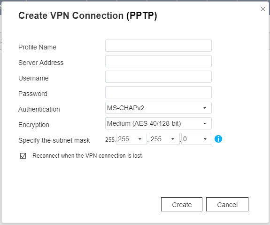Focus the Profile Name text field

coord(158,46)
